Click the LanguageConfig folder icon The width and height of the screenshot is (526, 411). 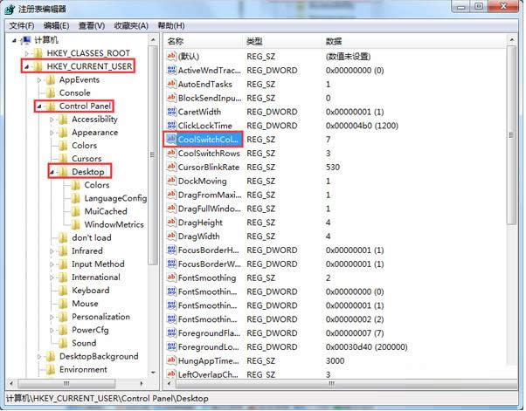tap(75, 198)
